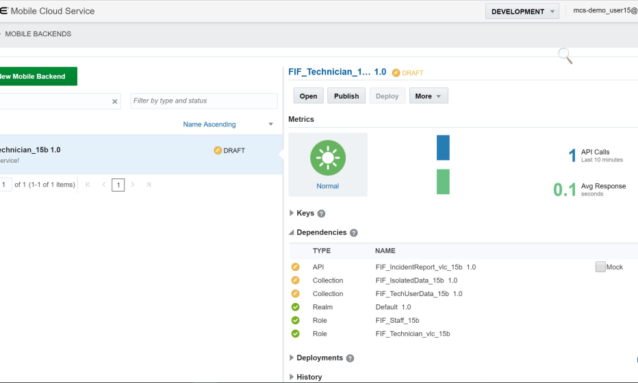Click the green Normal status sun icon
638x383 pixels.
point(328,157)
